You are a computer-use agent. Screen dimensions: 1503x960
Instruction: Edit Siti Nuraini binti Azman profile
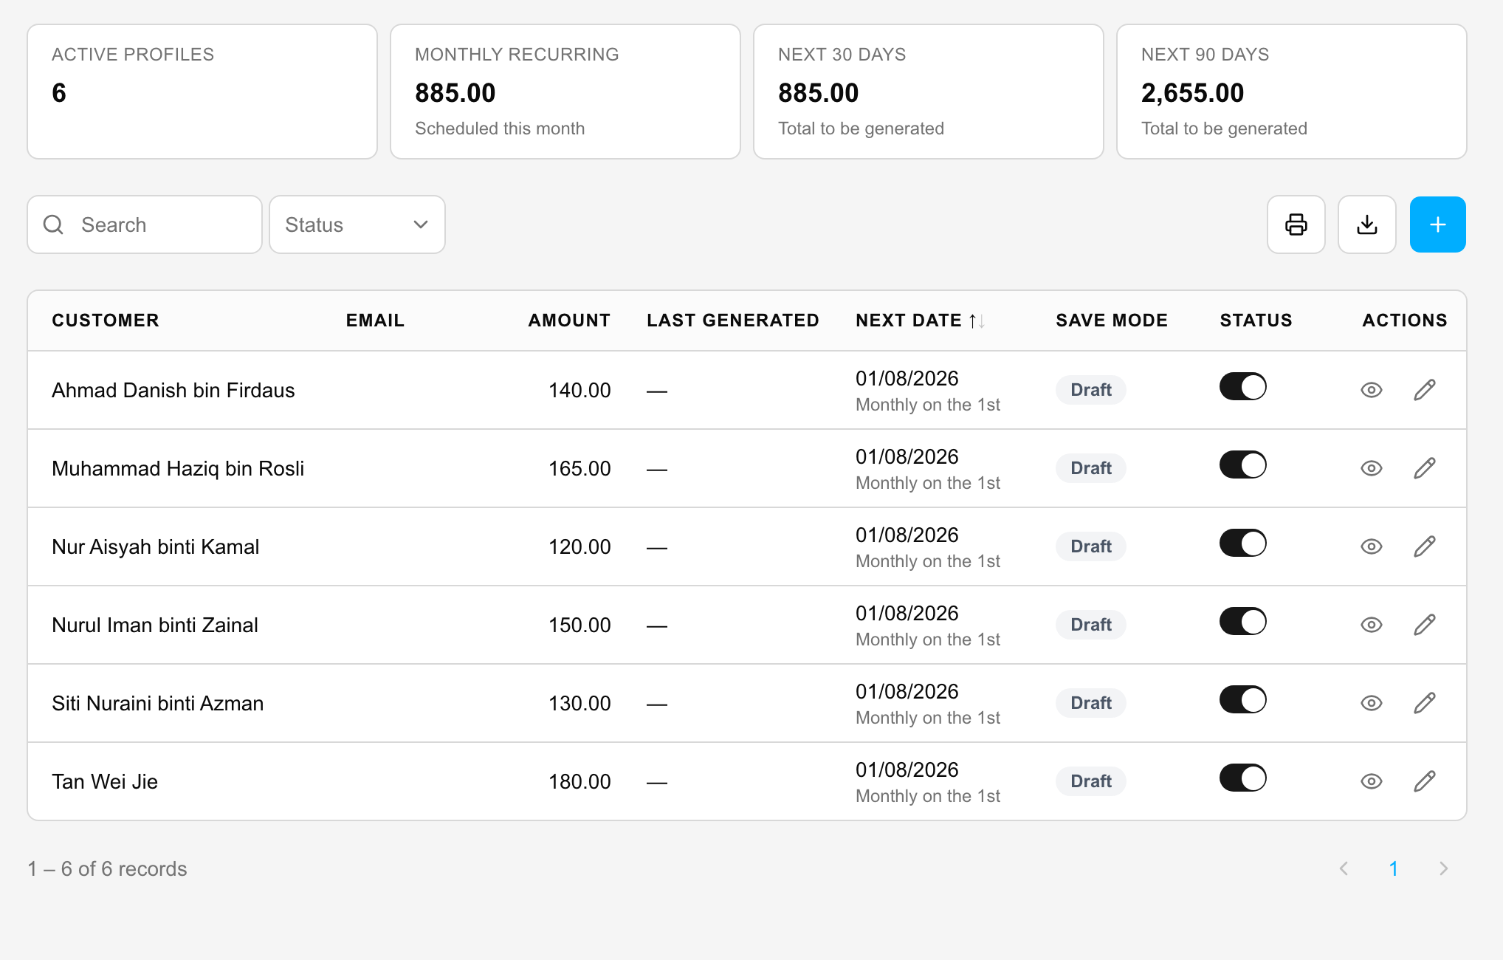coord(1424,703)
